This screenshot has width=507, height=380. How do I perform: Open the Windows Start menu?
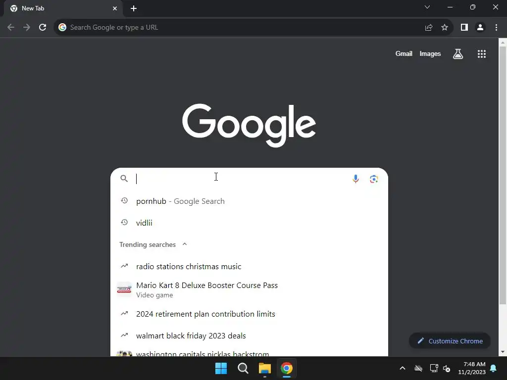coord(221,368)
